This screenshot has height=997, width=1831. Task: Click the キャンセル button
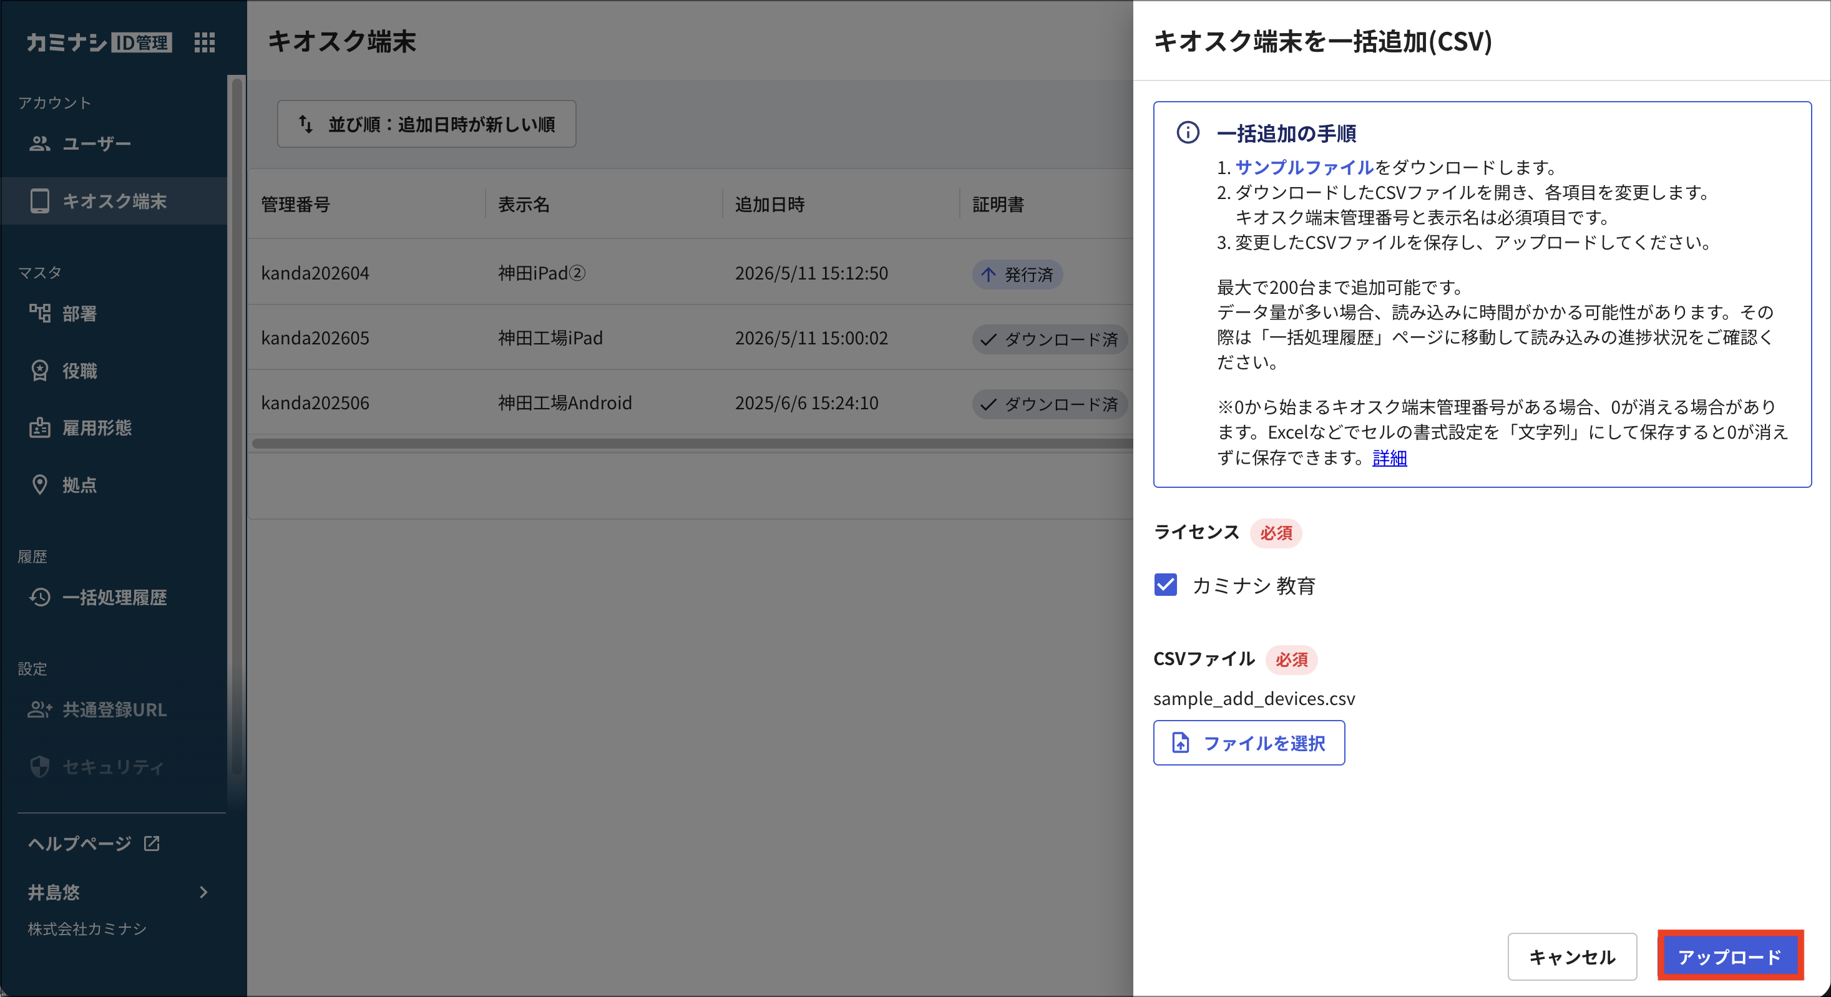point(1572,956)
